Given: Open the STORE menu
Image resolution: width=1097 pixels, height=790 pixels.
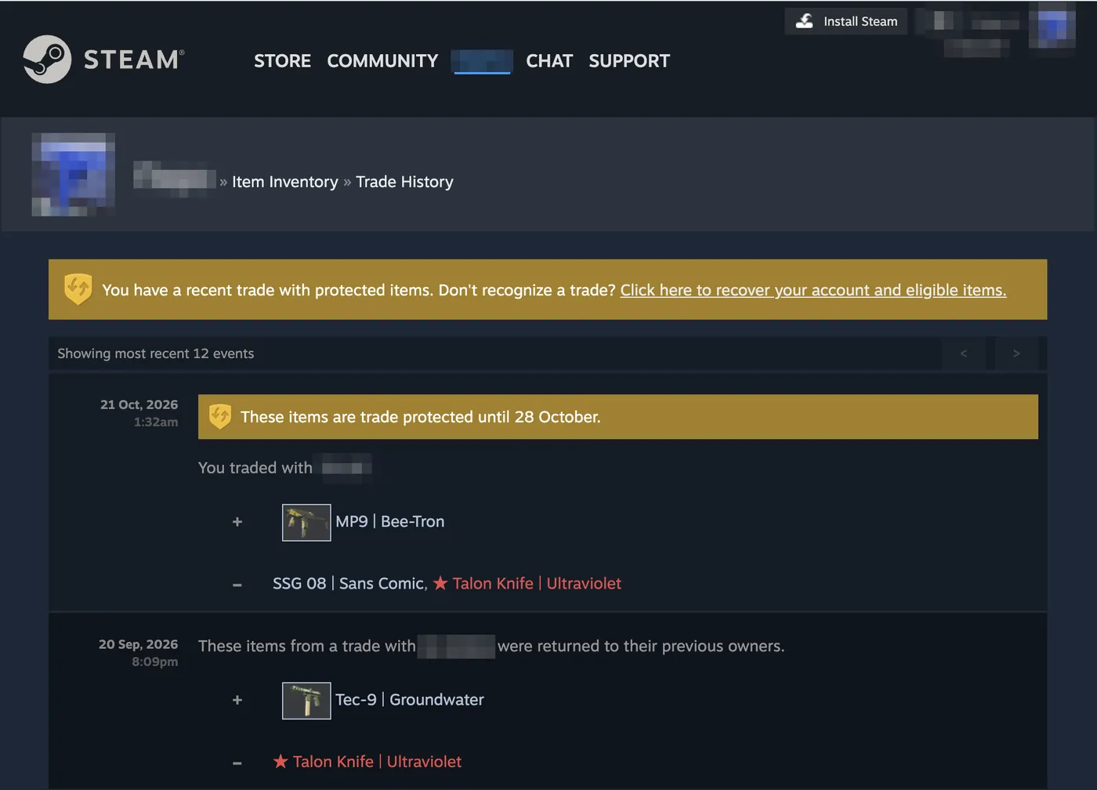Looking at the screenshot, I should coord(282,61).
